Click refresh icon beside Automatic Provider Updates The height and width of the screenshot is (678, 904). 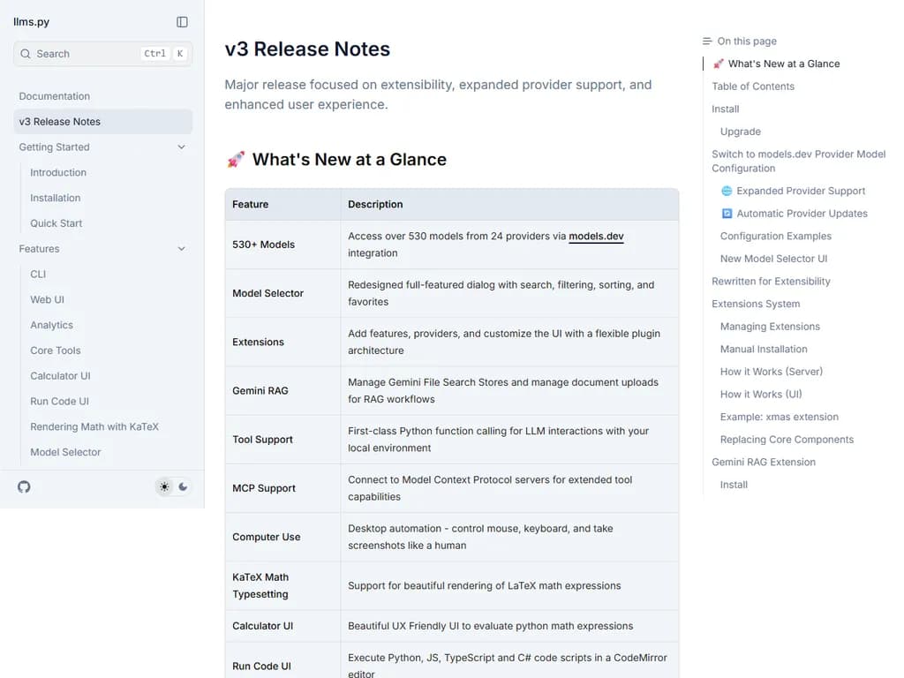pos(727,214)
